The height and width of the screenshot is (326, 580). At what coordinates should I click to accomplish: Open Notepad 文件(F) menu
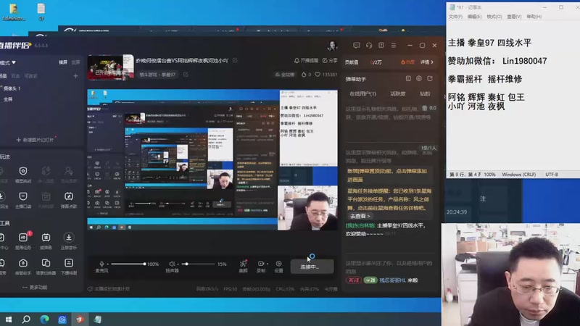pos(455,17)
